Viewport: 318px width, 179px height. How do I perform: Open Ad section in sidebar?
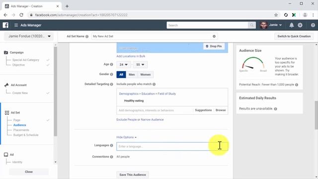(x=12, y=155)
